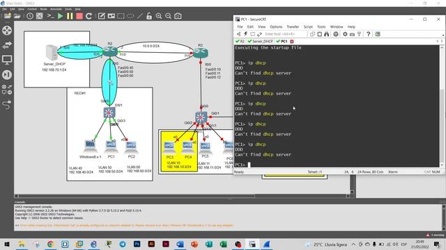
Task: Open the GNS3 File menu
Action: [x=5, y=9]
